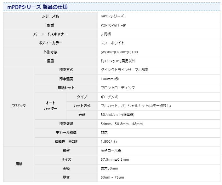This screenshot has height=185, width=222.
Task: Click the value '1,800万行'
Action: click(109, 141)
